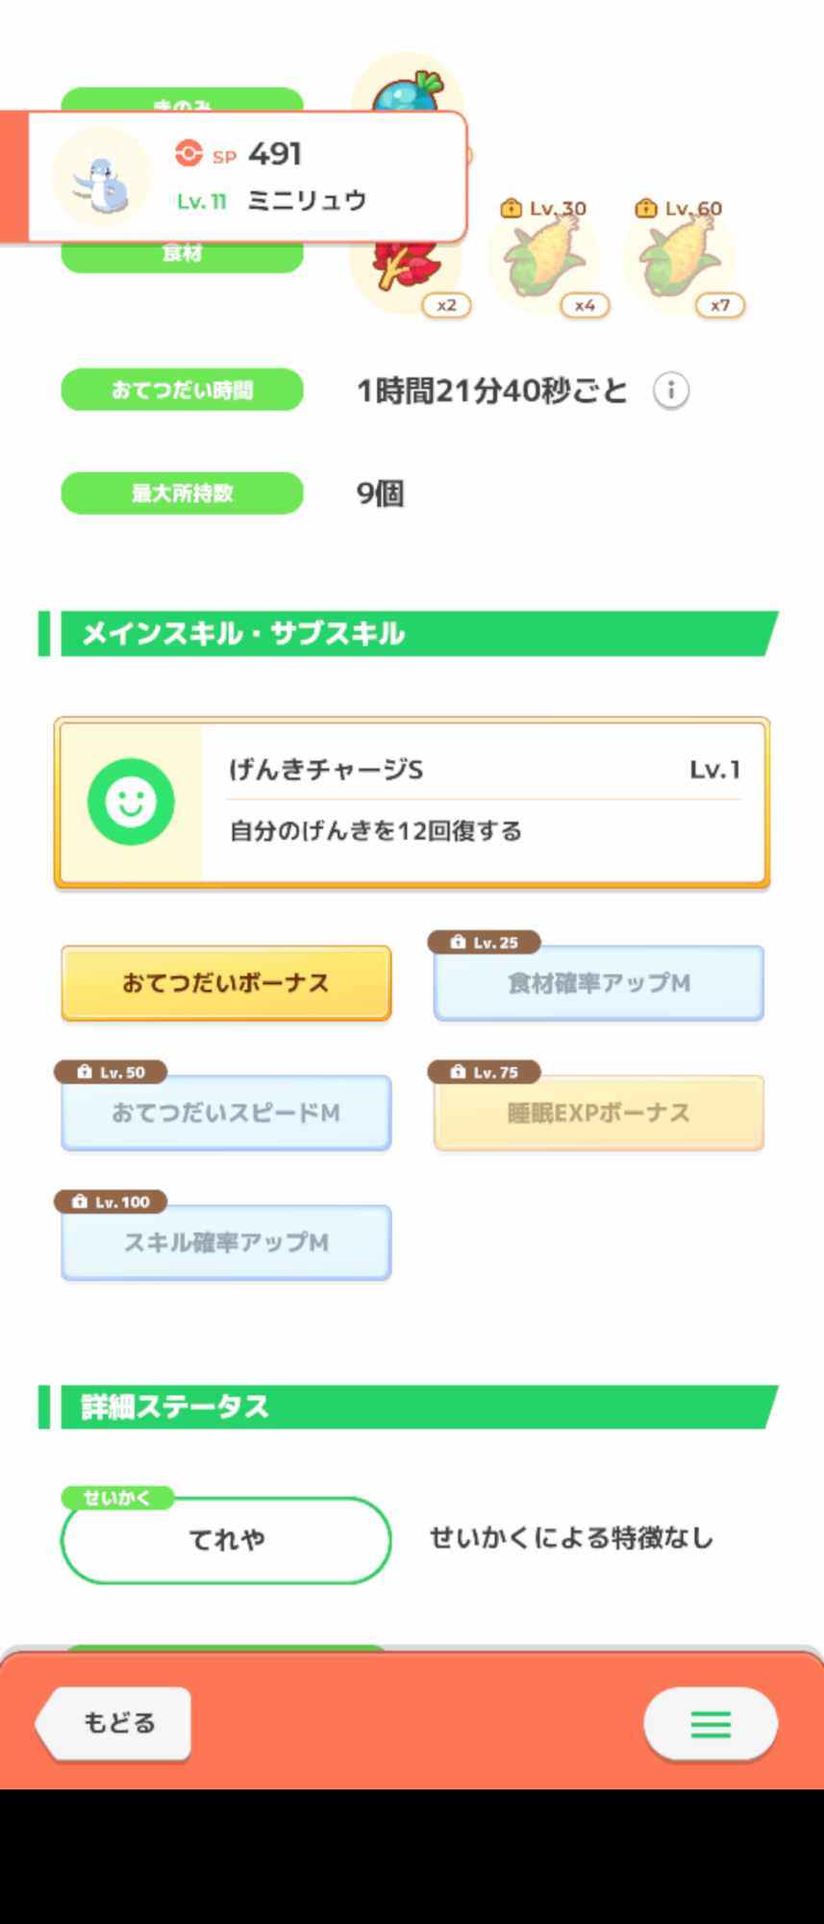The width and height of the screenshot is (824, 1924).
Task: Select locked スキル確率アップM sub skill
Action: [226, 1243]
